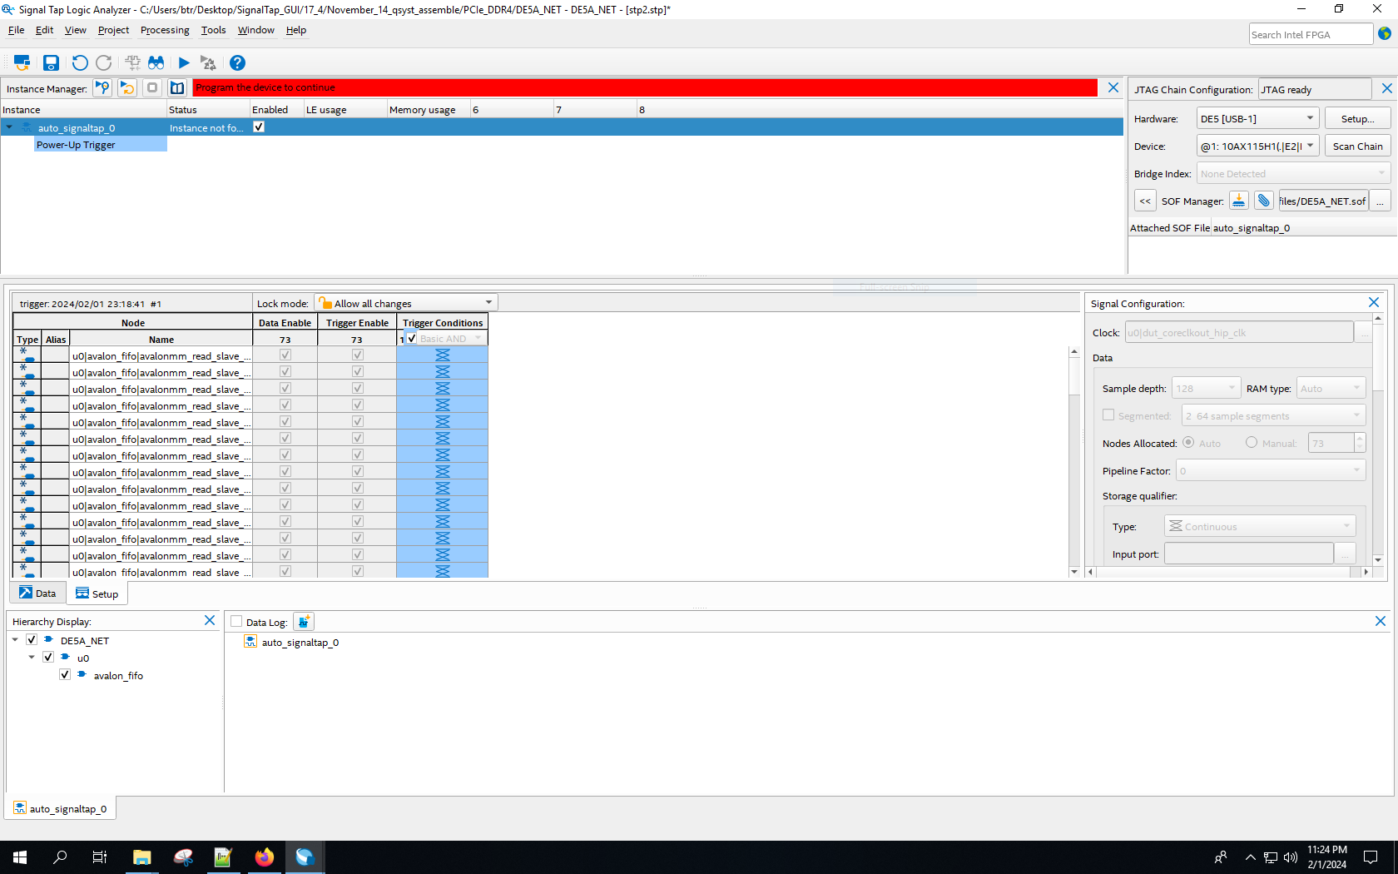Viewport: 1398px width, 874px height.
Task: Click the SOF file browse ... button
Action: (1380, 201)
